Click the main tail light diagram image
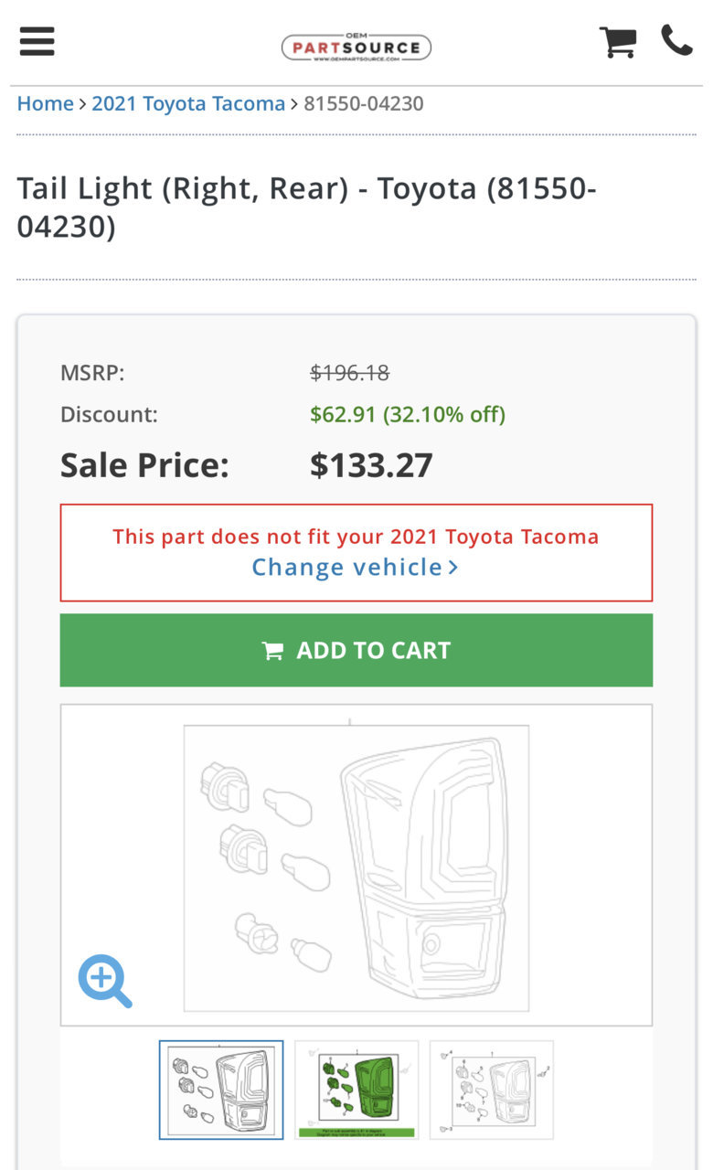This screenshot has height=1170, width=713. click(356, 867)
